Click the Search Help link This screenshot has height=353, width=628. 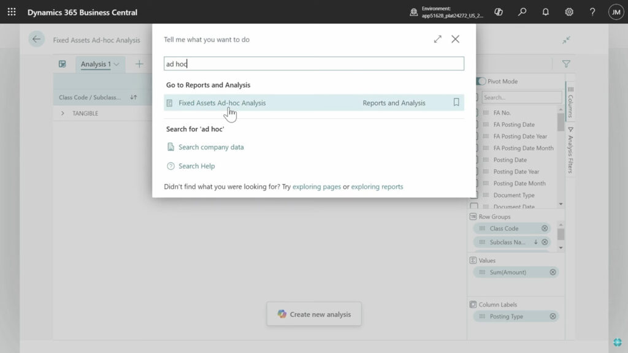point(197,165)
